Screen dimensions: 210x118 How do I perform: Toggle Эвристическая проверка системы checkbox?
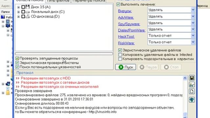[x=17, y=63]
